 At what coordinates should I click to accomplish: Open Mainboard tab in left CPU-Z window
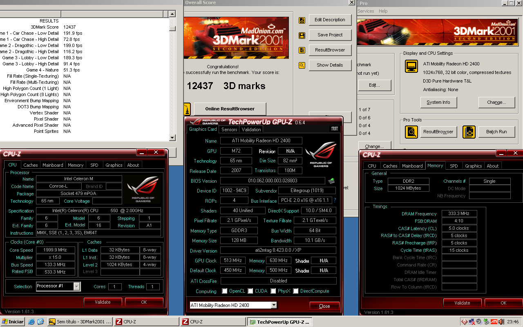click(53, 165)
